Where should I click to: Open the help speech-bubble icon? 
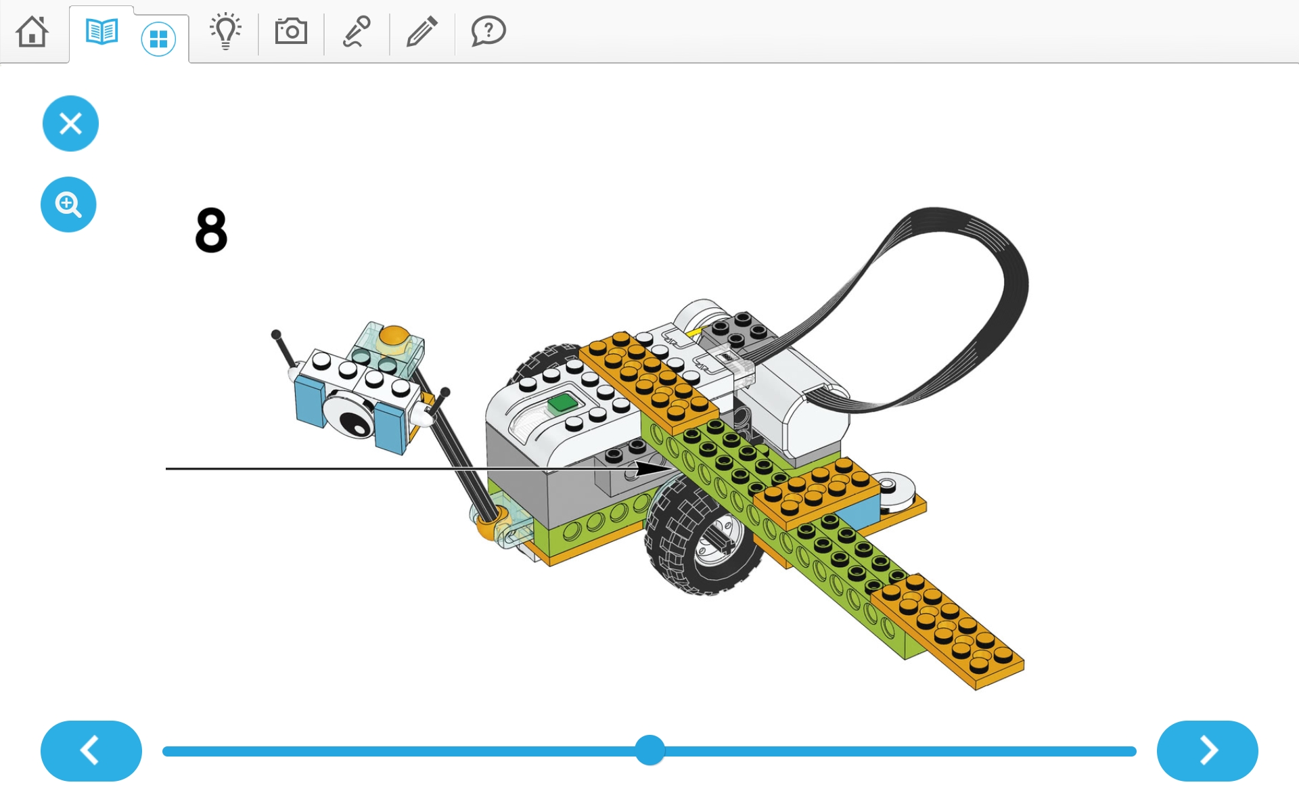pos(488,31)
